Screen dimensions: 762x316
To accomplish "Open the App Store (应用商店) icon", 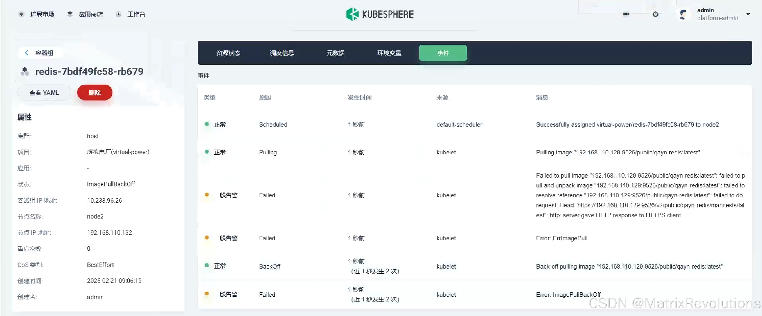I will [70, 14].
